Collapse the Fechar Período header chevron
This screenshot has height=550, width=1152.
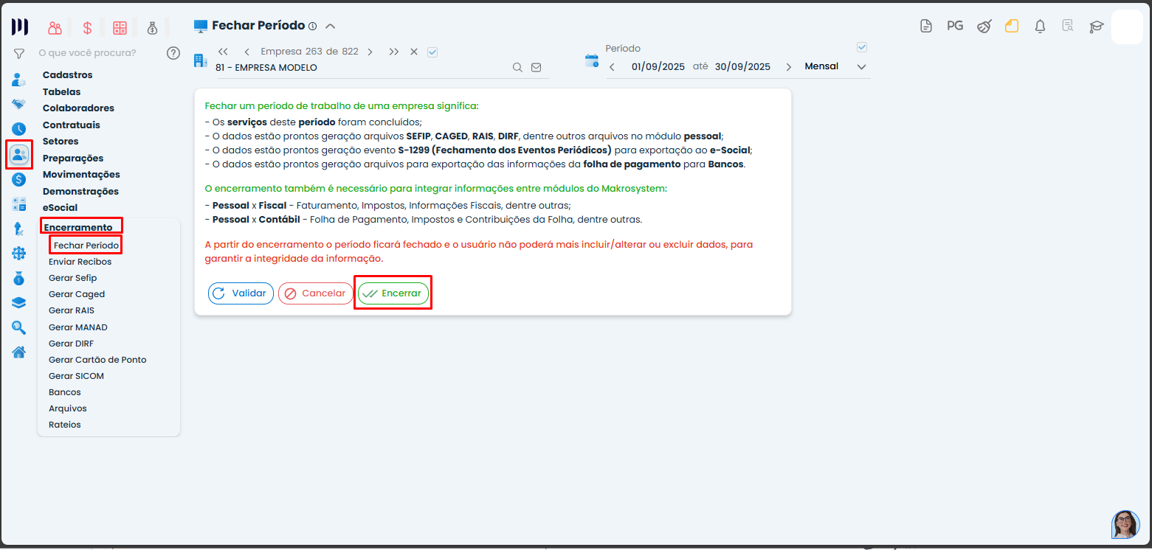331,27
